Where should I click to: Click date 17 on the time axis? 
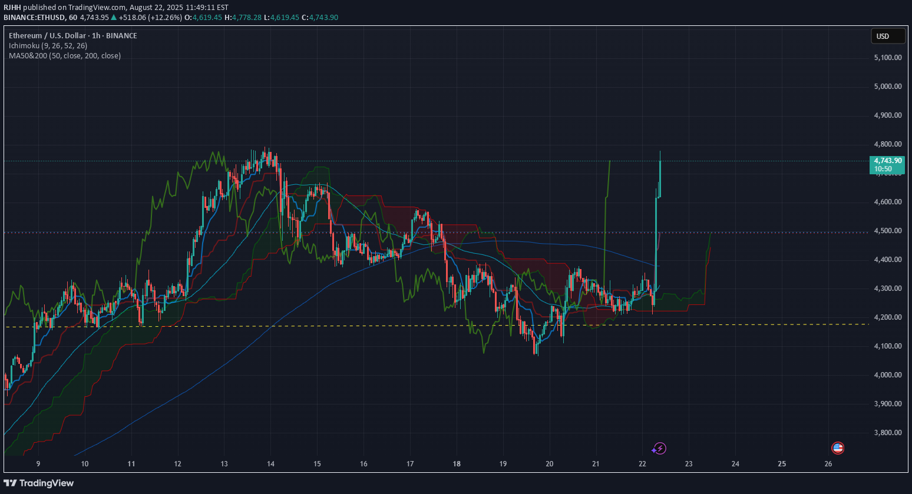(x=410, y=464)
